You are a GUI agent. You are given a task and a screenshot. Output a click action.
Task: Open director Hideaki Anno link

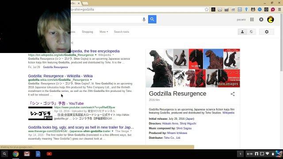point(170,124)
